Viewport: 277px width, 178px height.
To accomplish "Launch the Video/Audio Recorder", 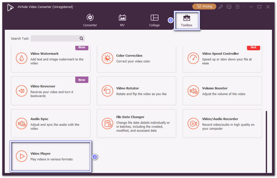I will [x=222, y=124].
